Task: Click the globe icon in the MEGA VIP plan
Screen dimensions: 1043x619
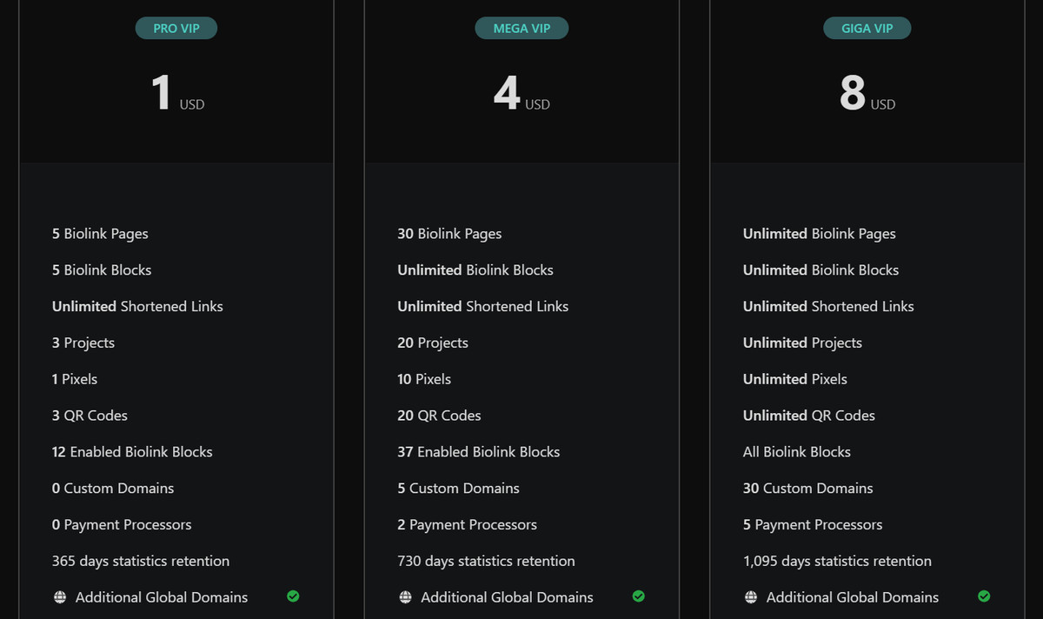Action: [405, 597]
